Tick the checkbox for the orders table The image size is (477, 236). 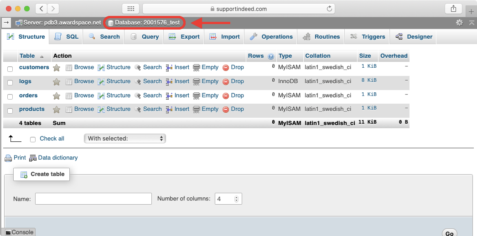[x=10, y=96]
